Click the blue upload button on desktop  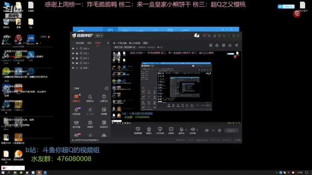point(286,7)
